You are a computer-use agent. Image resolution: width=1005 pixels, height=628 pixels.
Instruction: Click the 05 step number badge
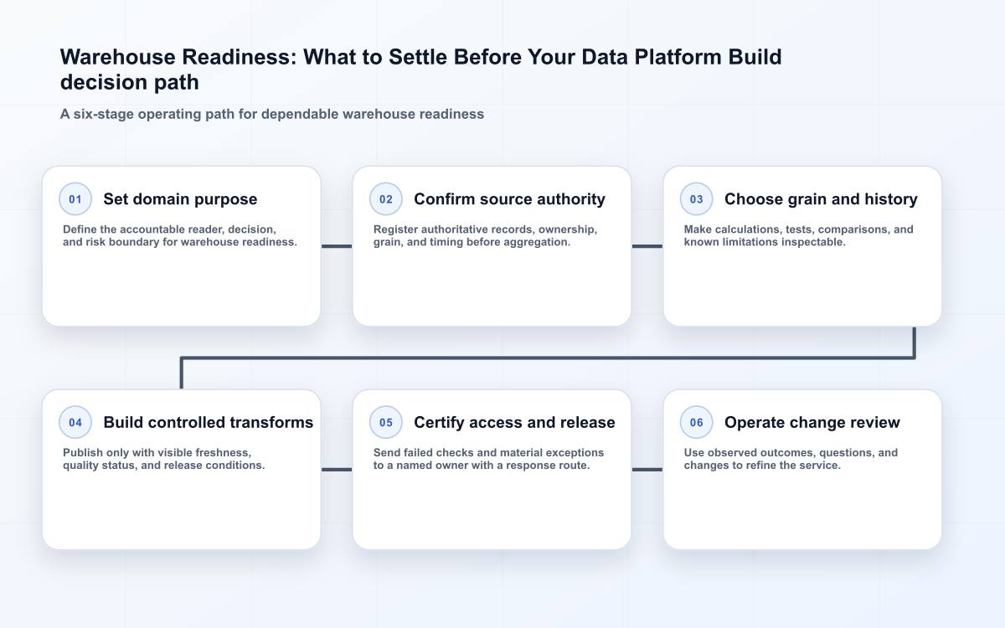coord(386,423)
